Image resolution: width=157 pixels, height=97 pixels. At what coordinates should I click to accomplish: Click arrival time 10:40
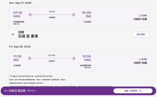pyautogui.click(x=86, y=13)
